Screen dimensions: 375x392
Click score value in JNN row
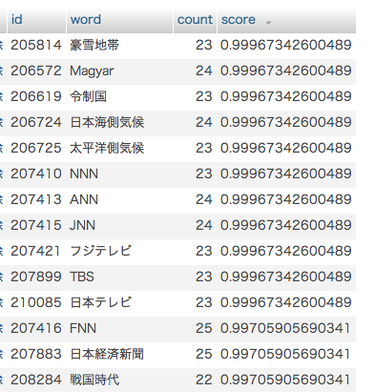[286, 225]
